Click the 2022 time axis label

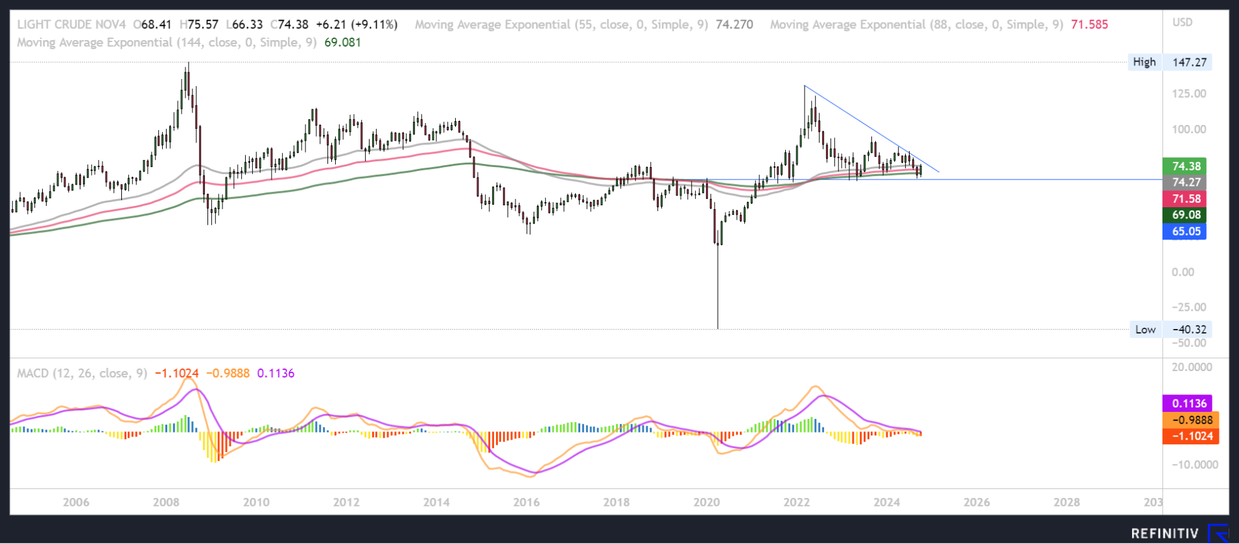[797, 502]
